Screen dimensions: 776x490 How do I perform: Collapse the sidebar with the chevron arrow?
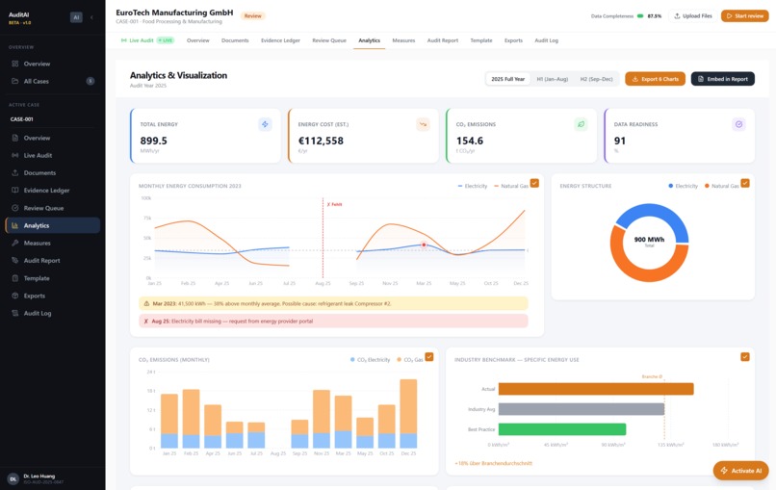click(x=91, y=17)
